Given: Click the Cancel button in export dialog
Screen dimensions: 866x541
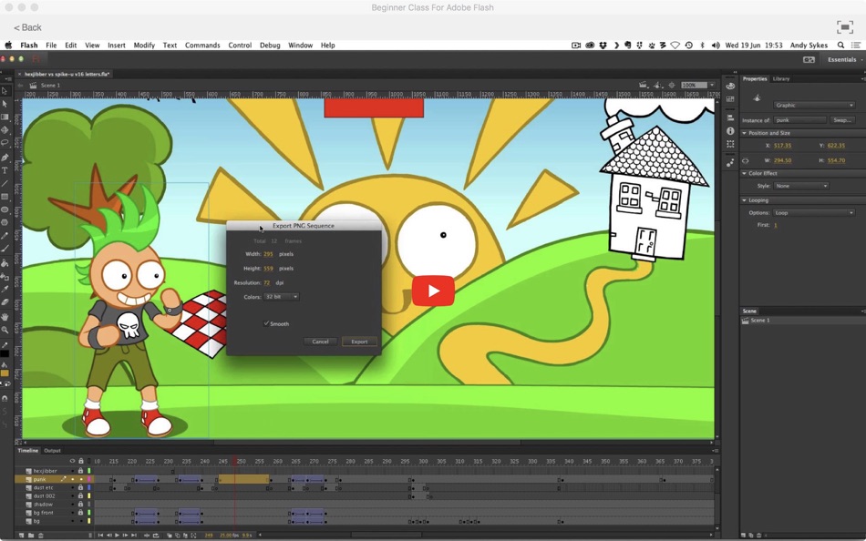Looking at the screenshot, I should pyautogui.click(x=320, y=342).
